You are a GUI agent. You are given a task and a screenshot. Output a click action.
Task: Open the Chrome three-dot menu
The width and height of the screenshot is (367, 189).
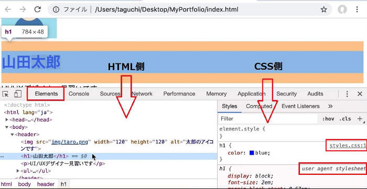[357, 9]
